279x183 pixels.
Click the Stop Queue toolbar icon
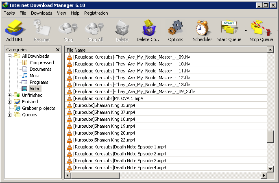(x=261, y=28)
